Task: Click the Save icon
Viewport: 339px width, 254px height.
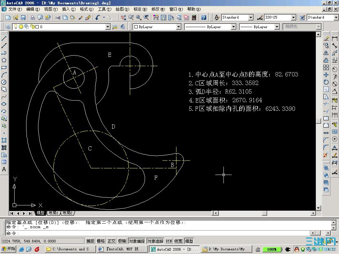Action: pos(23,18)
